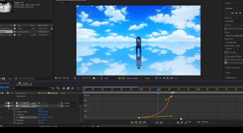Toggle Scale stopwatch keyframing

click(x=14, y=118)
